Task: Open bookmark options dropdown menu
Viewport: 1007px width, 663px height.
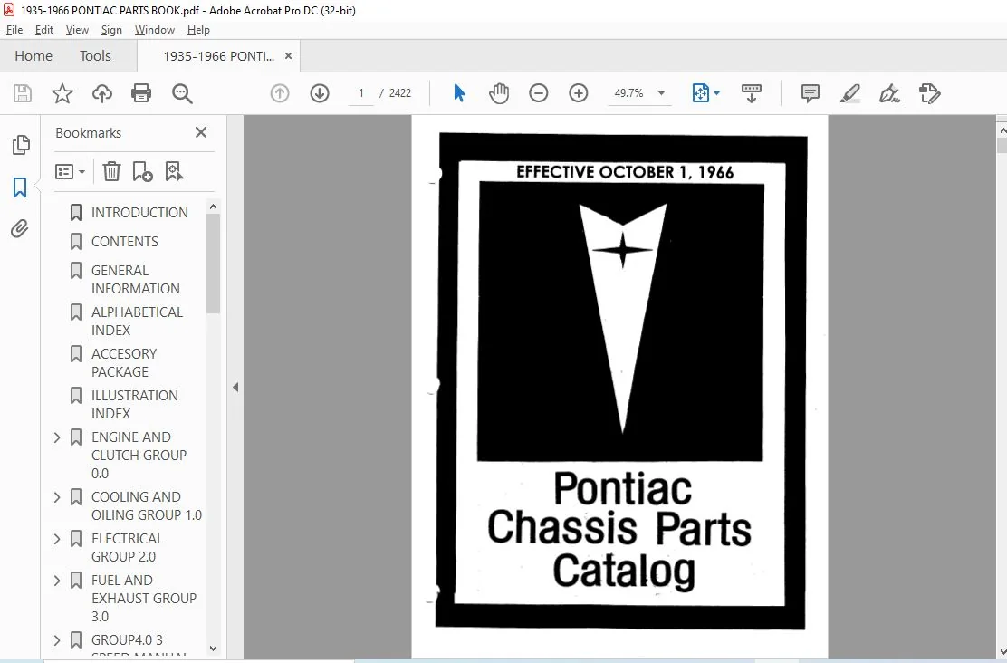Action: point(70,171)
